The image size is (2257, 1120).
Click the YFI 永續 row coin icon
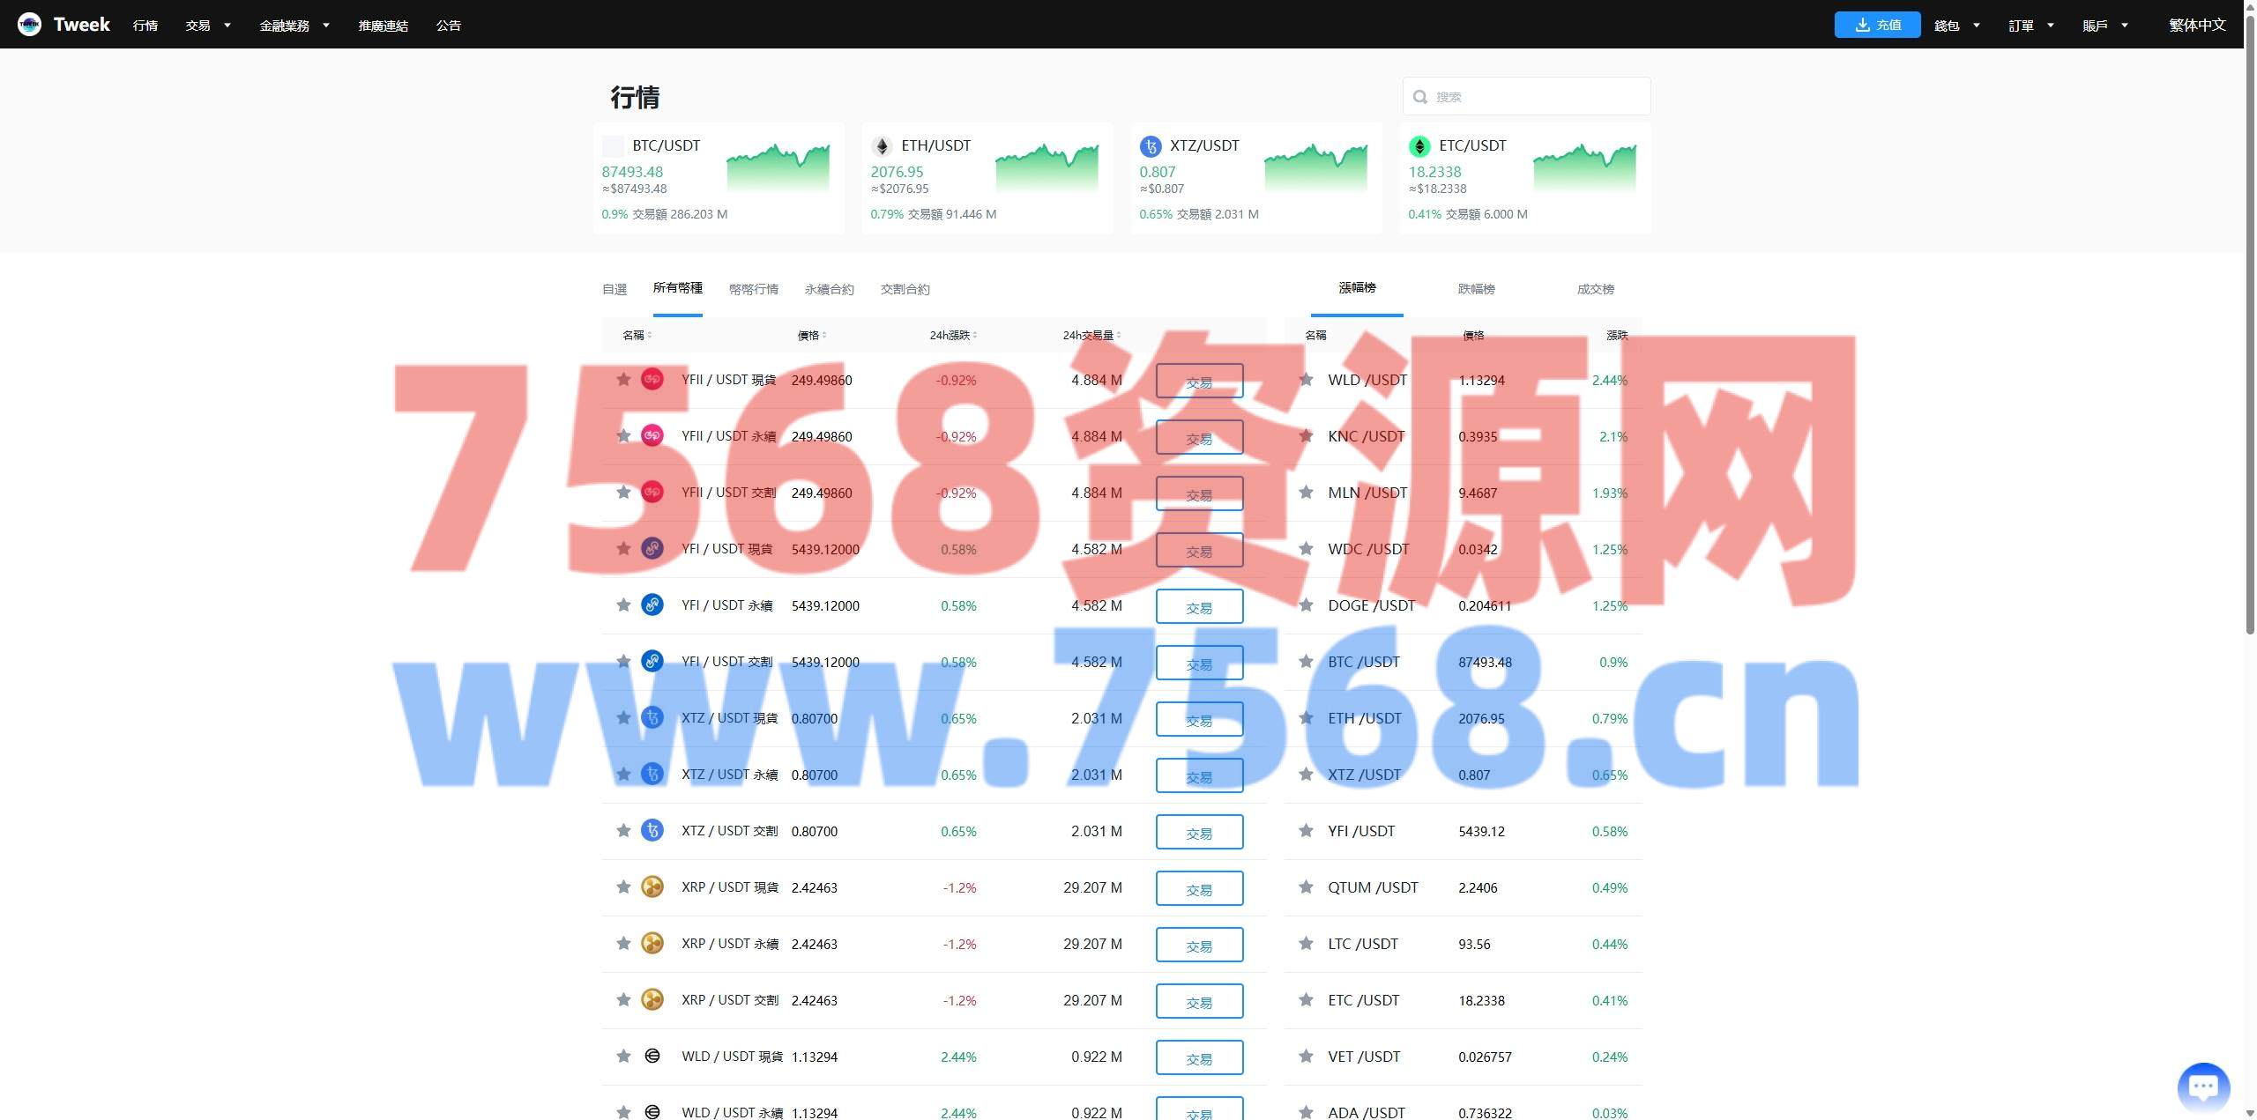[652, 605]
